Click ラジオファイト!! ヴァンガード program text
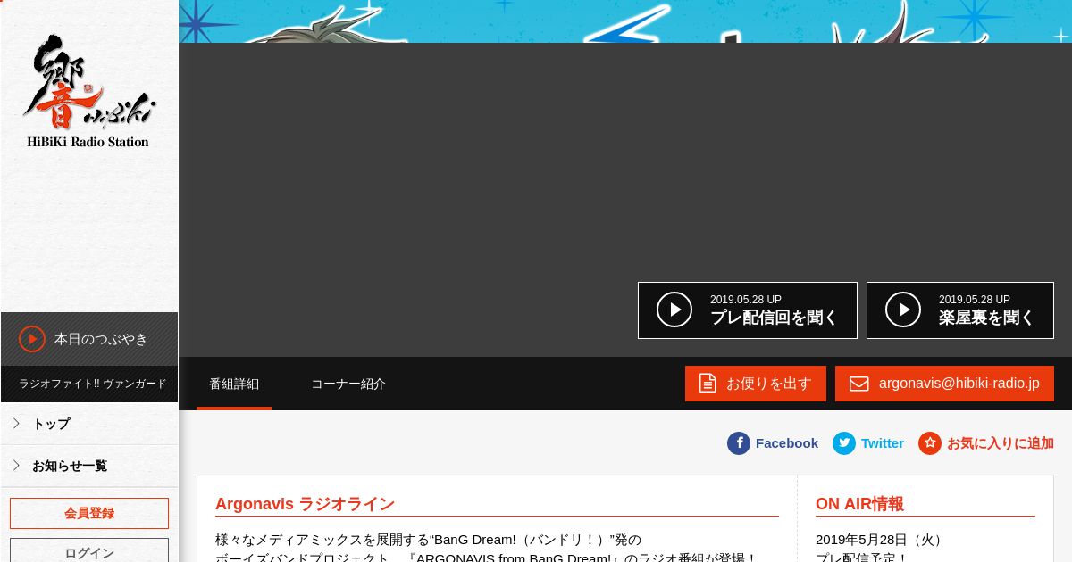 click(93, 384)
